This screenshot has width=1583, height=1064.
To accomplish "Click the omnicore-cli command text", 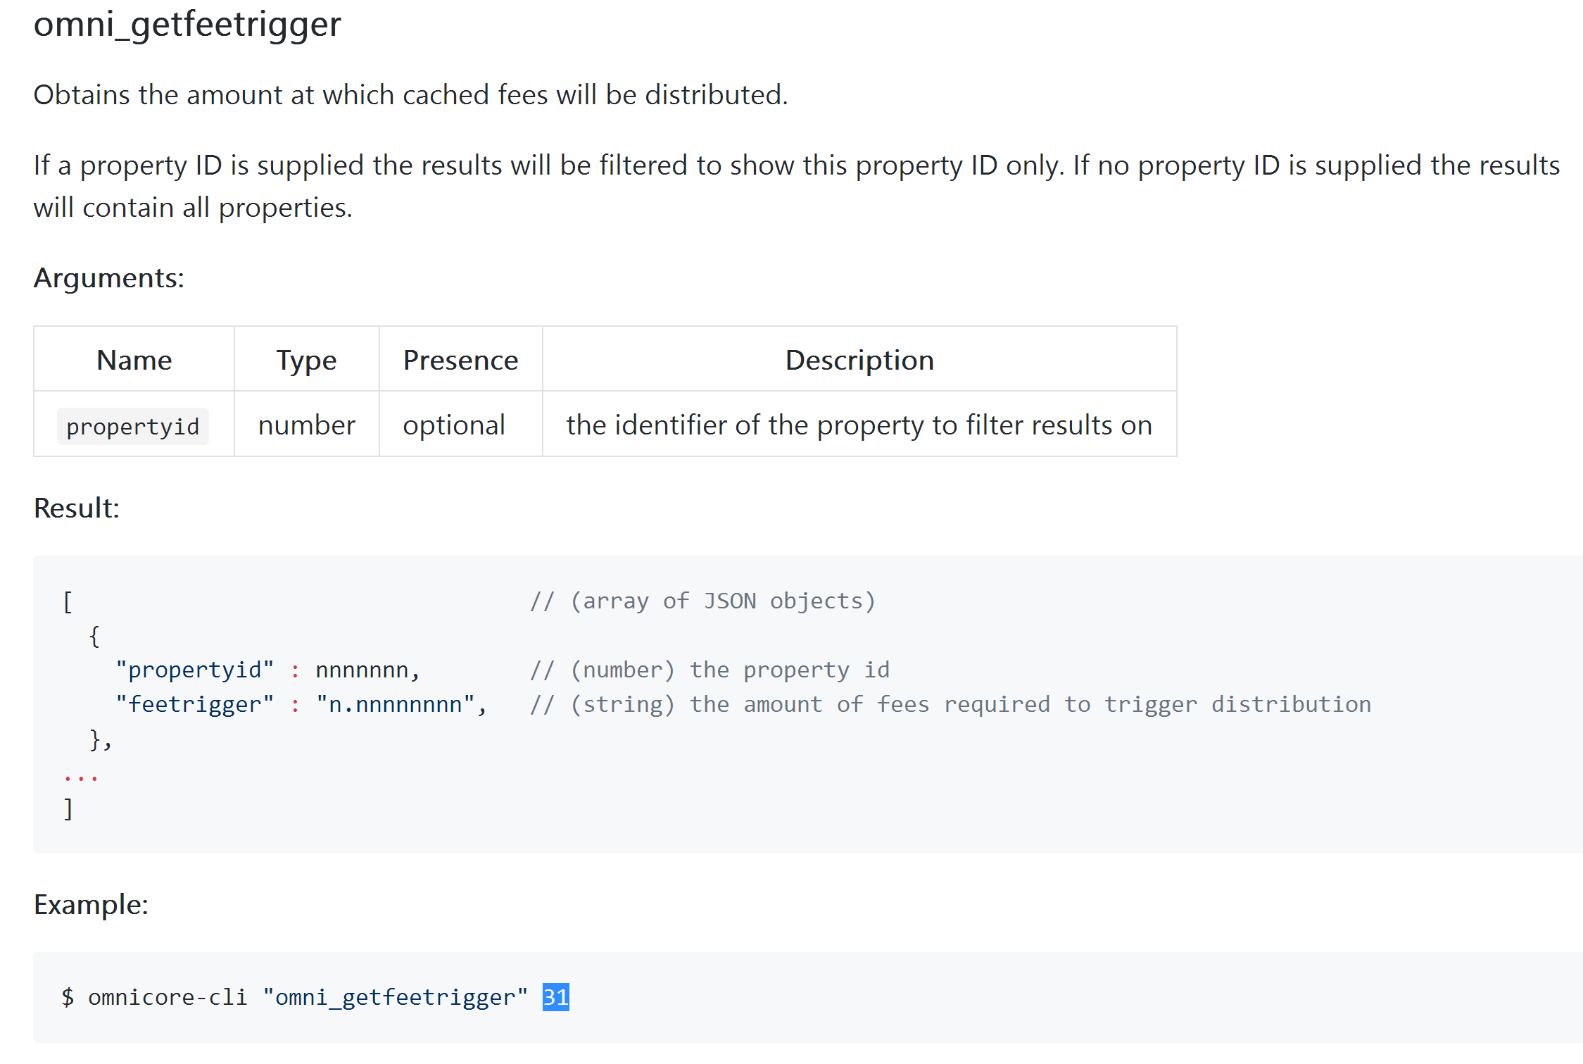I will [168, 997].
